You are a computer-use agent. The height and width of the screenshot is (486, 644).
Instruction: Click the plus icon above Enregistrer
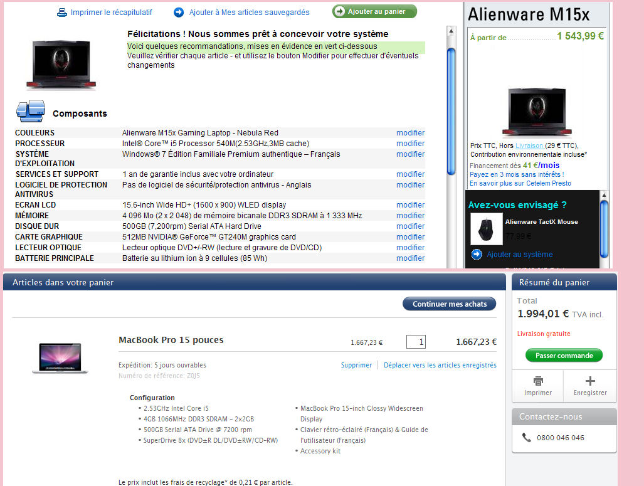pyautogui.click(x=590, y=381)
